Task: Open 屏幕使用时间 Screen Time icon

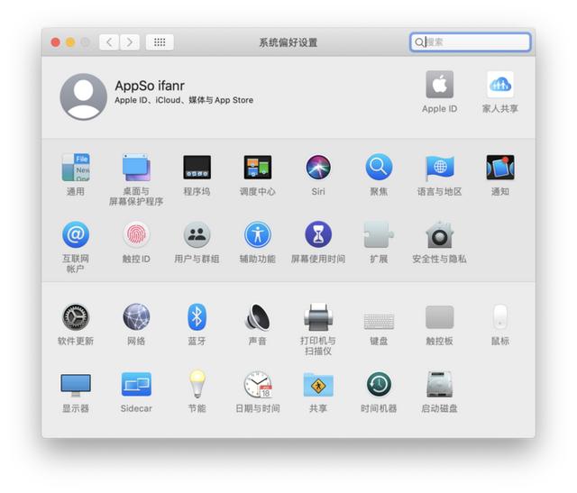Action: click(318, 234)
